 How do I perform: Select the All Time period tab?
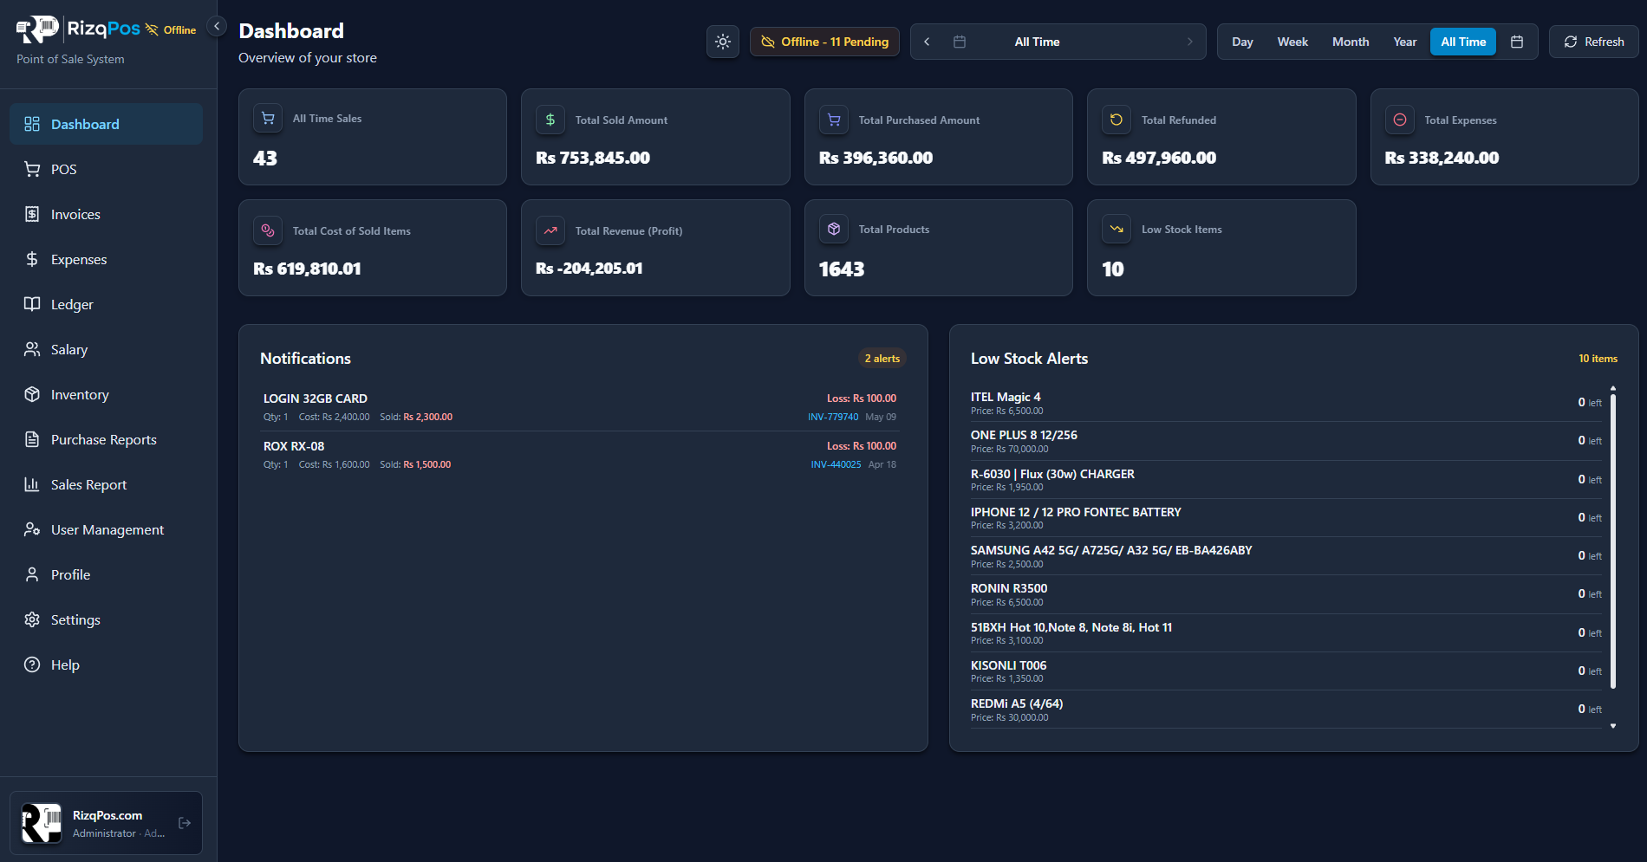(1463, 42)
